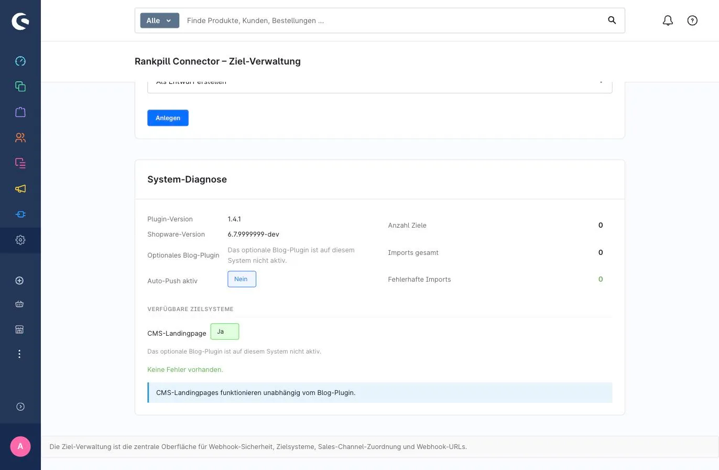The width and height of the screenshot is (719, 470).
Task: Open notifications bell icon
Action: pos(668,20)
